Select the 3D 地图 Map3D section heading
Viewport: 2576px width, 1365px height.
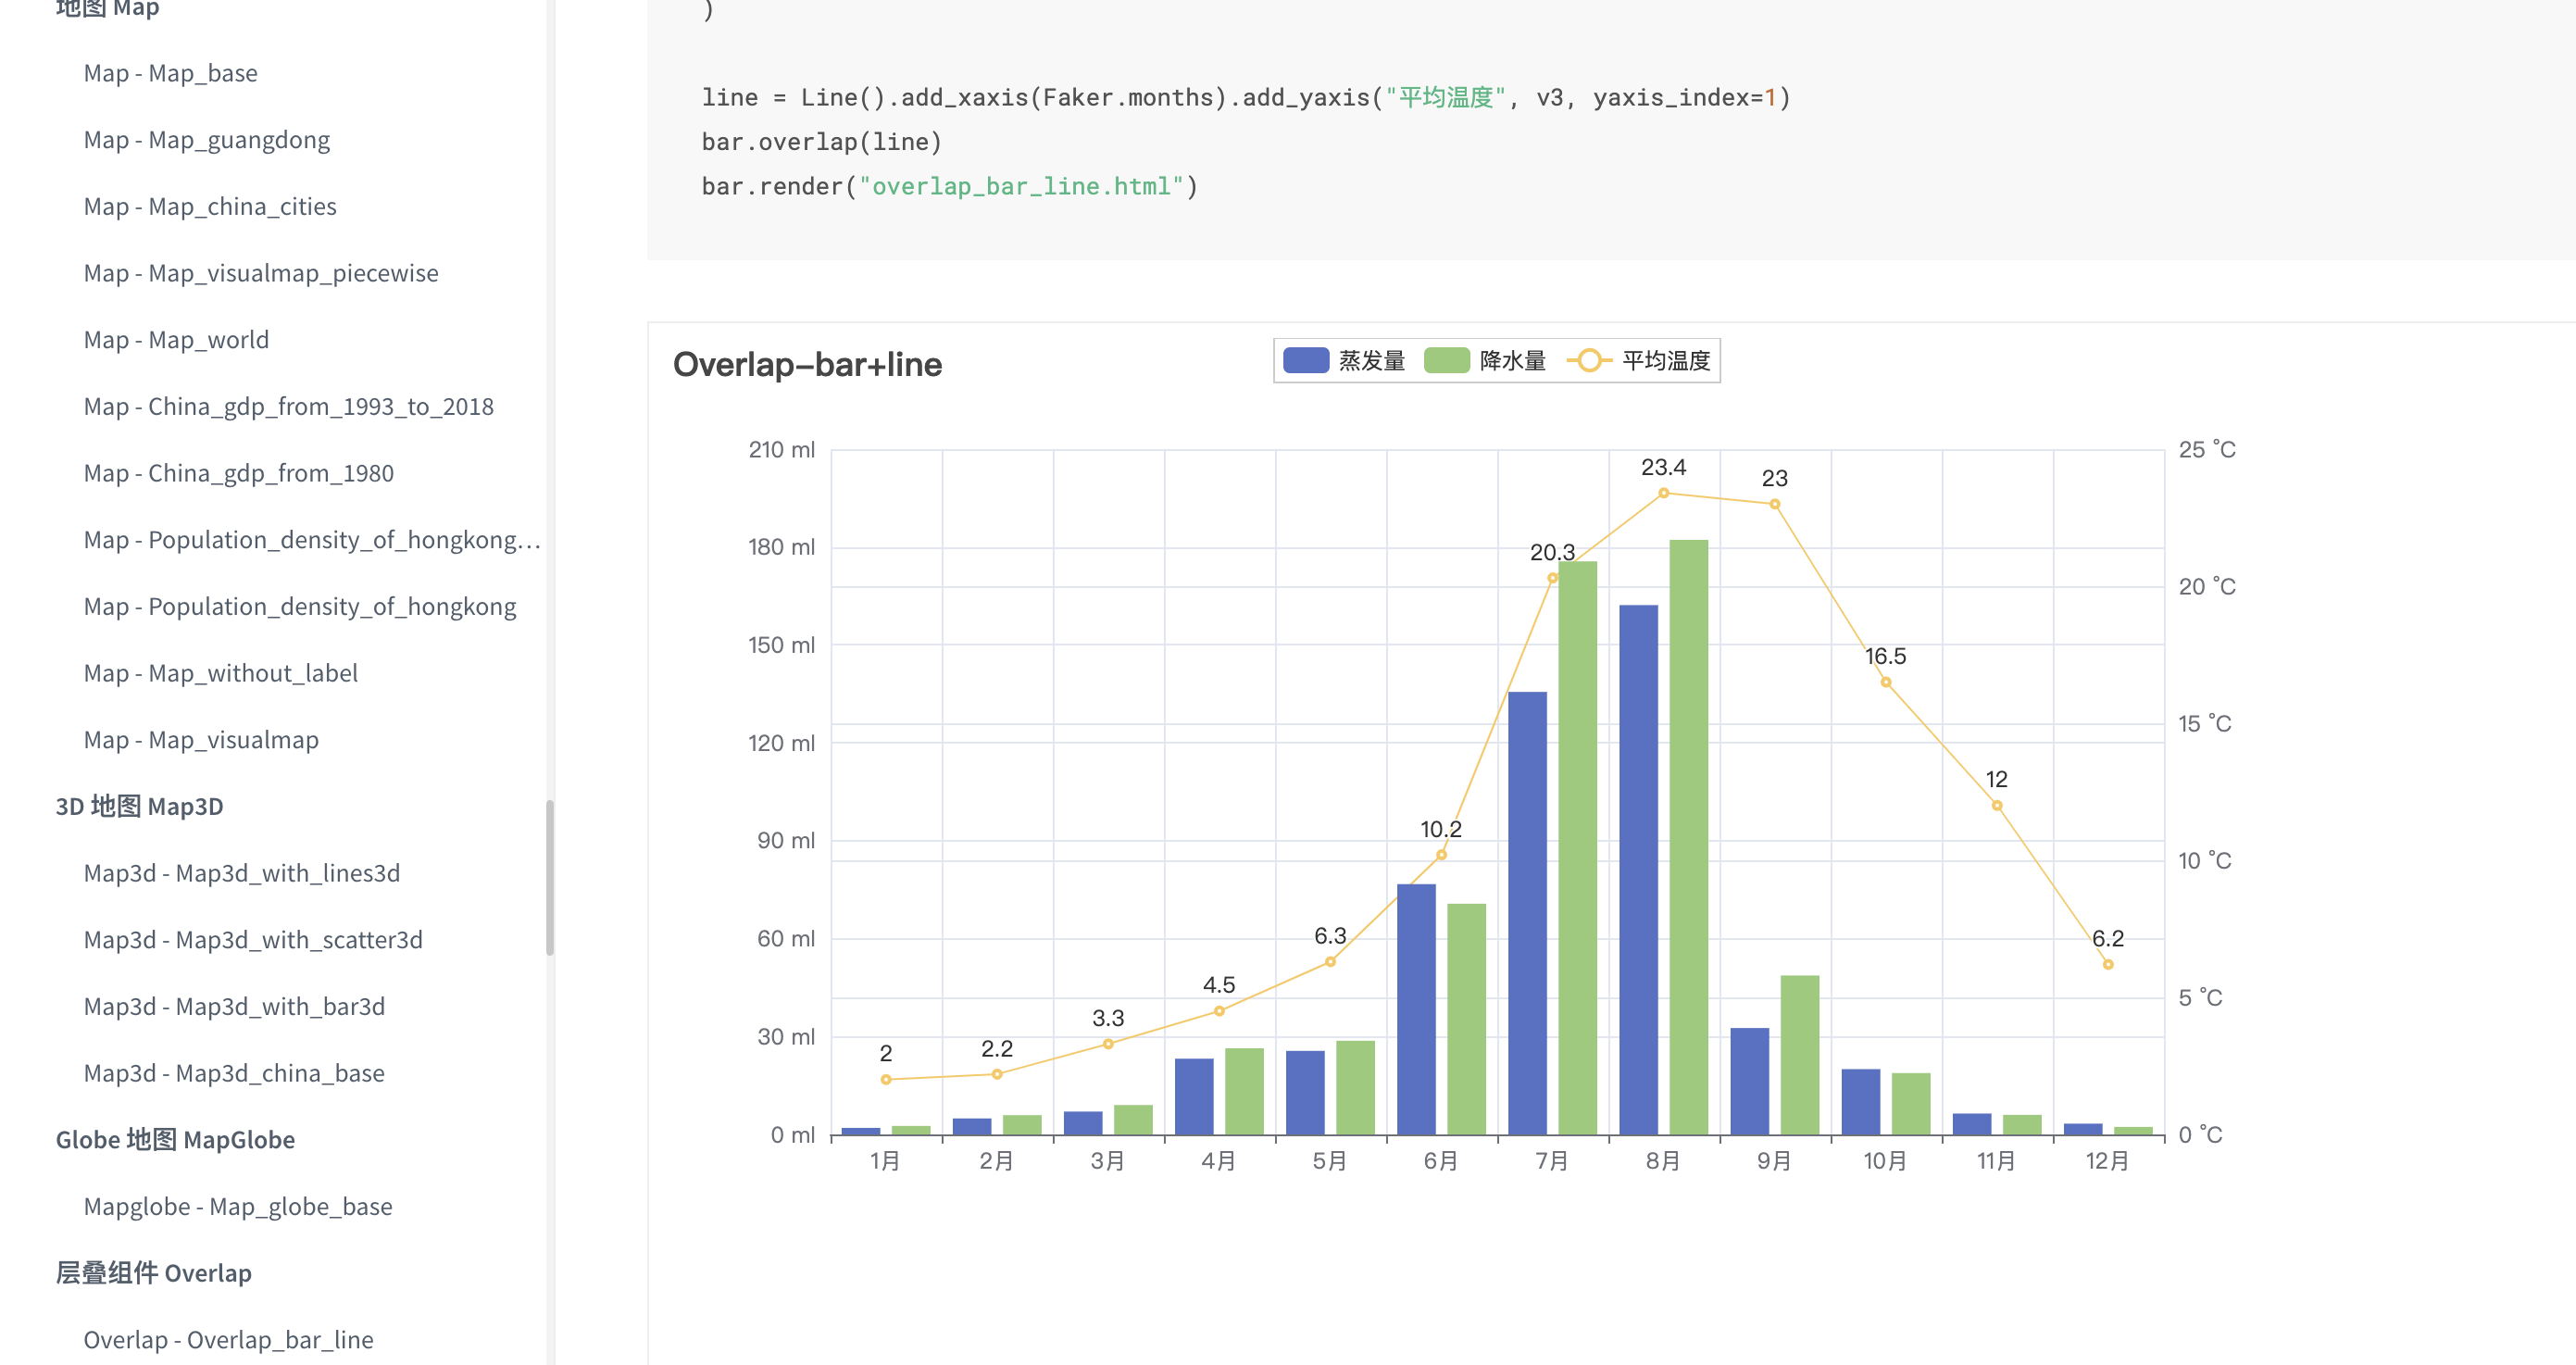[x=139, y=806]
